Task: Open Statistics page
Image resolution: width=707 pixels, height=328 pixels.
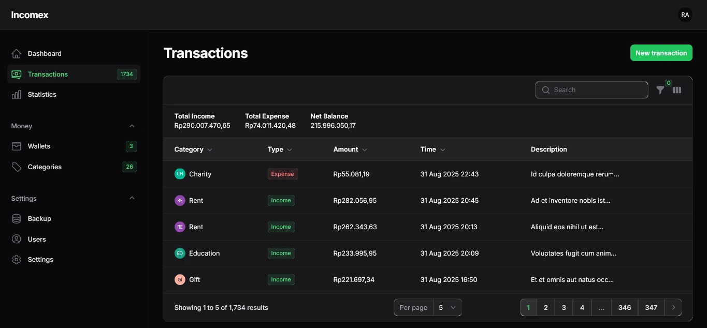Action: 74,95
